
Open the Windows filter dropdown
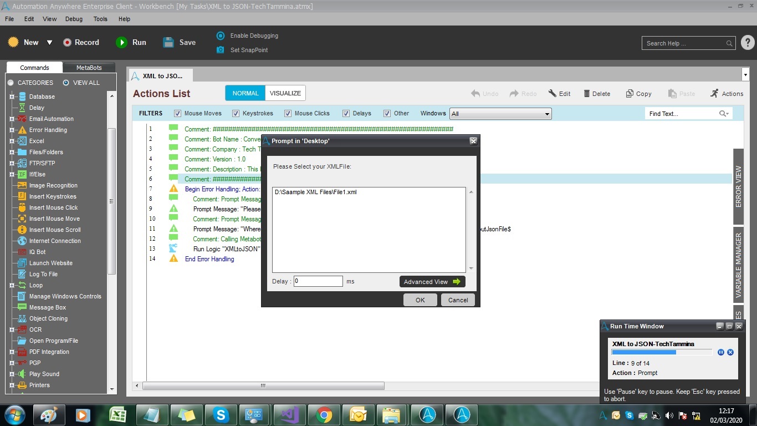(x=500, y=114)
